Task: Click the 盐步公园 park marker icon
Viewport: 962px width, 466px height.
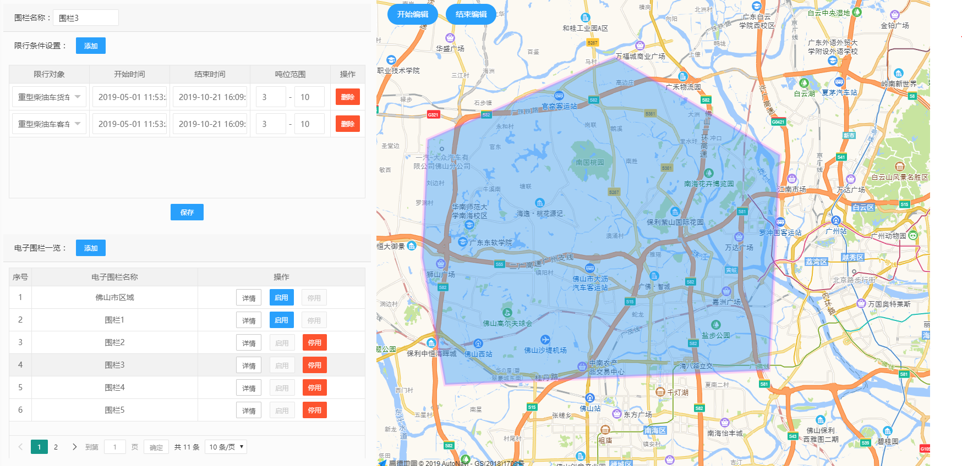Action: click(x=715, y=325)
